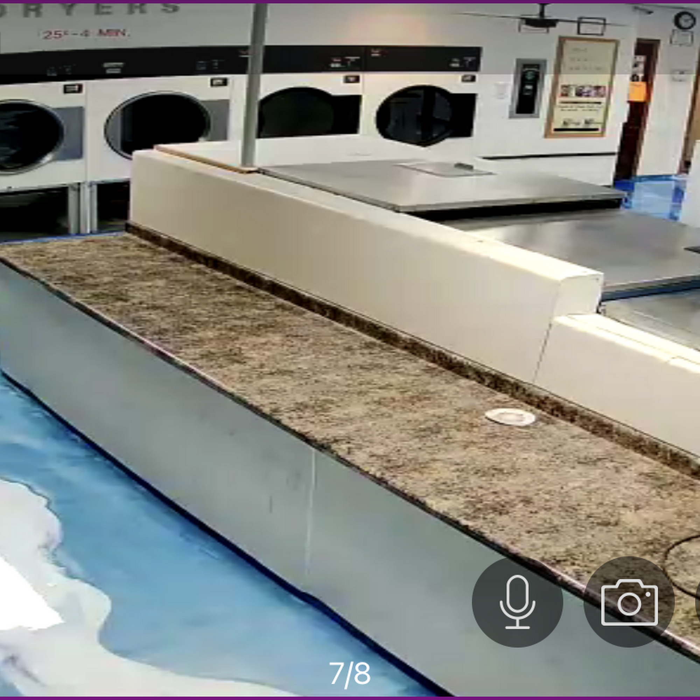Tap the live camera feed center
The image size is (700, 700).
click(350, 350)
